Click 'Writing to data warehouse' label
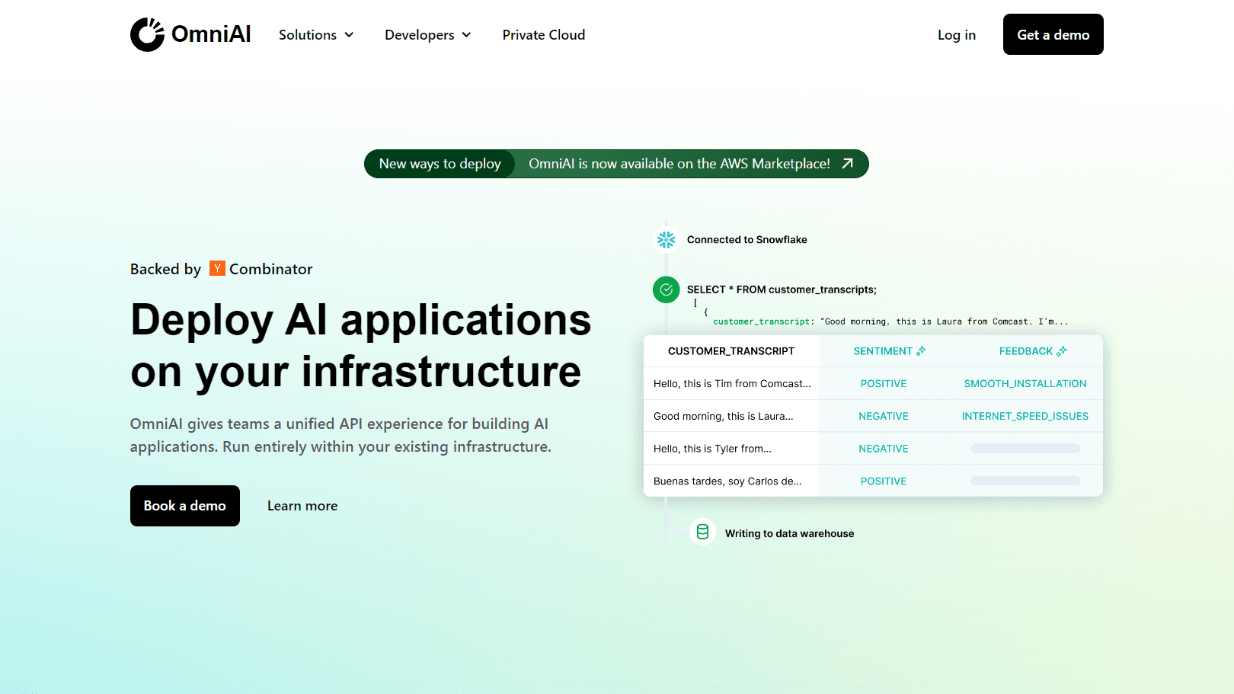This screenshot has height=694, width=1234. point(789,533)
